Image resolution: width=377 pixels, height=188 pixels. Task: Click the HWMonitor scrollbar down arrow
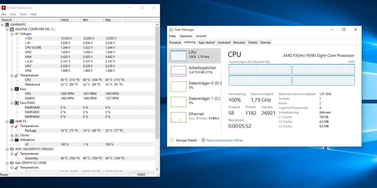(x=157, y=169)
